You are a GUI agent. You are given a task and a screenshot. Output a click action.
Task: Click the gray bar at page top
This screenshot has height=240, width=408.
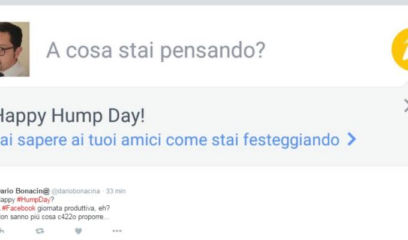pyautogui.click(x=204, y=2)
